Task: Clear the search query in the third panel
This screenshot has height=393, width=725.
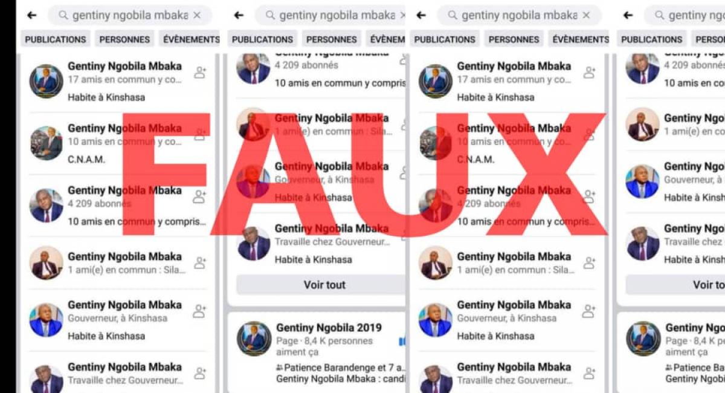Action: pos(585,16)
